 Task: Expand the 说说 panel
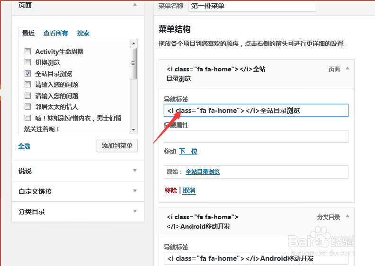(x=78, y=171)
